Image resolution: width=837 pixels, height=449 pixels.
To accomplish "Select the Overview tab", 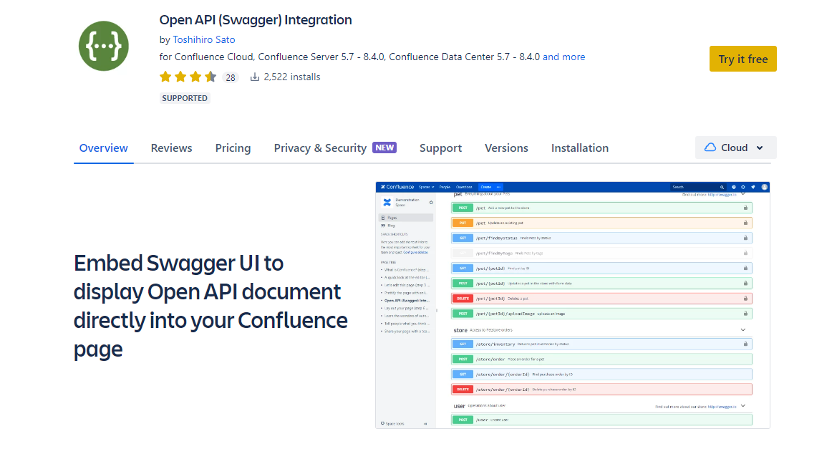I will point(104,148).
